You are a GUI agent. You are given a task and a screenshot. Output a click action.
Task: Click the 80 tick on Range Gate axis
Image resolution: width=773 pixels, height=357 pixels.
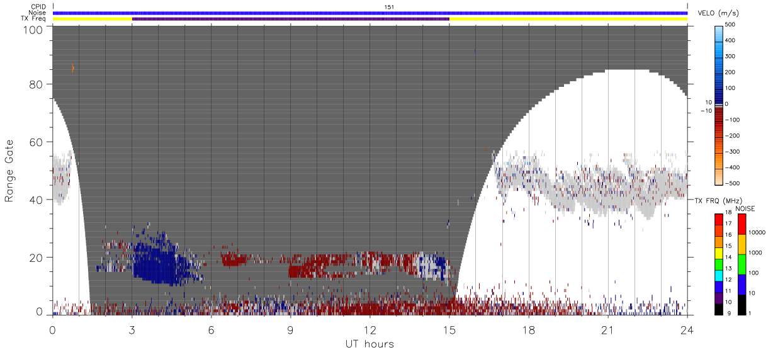pyautogui.click(x=37, y=84)
